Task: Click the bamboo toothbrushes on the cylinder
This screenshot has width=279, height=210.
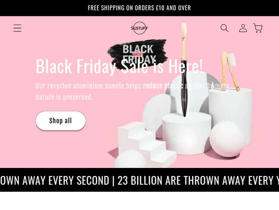Action: 229,71
